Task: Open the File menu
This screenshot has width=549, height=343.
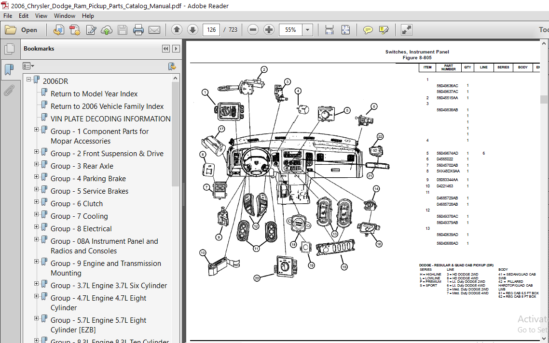Action: point(8,16)
